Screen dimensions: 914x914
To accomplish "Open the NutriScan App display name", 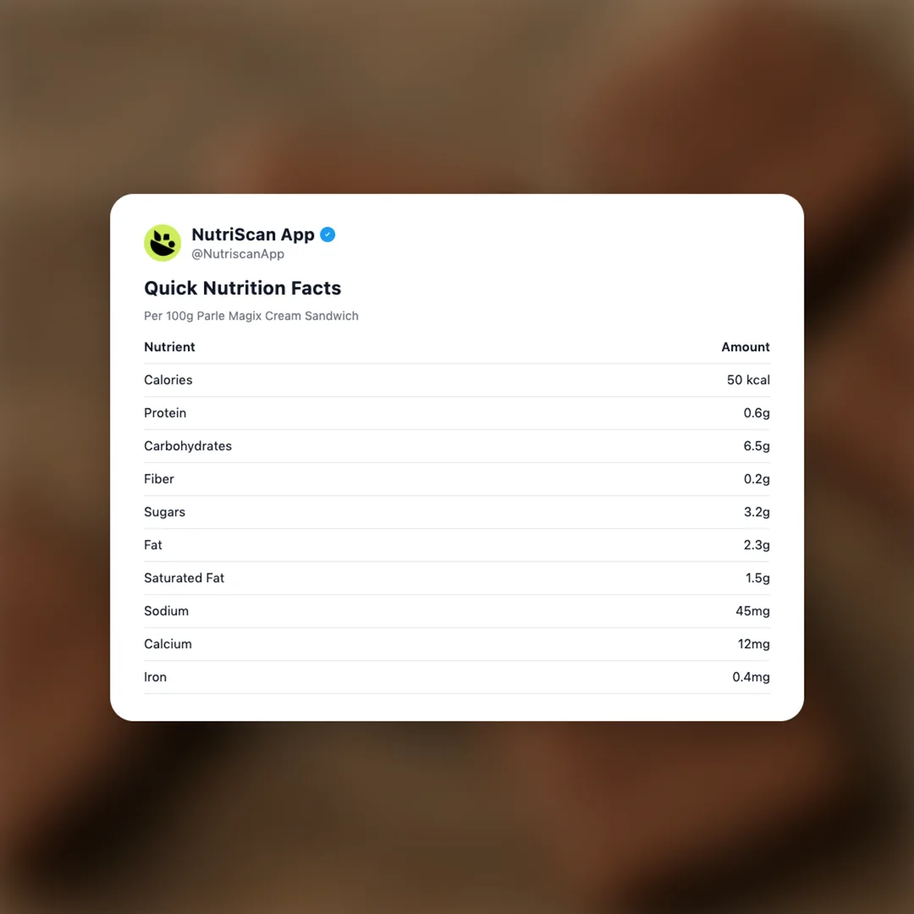I will coord(252,234).
